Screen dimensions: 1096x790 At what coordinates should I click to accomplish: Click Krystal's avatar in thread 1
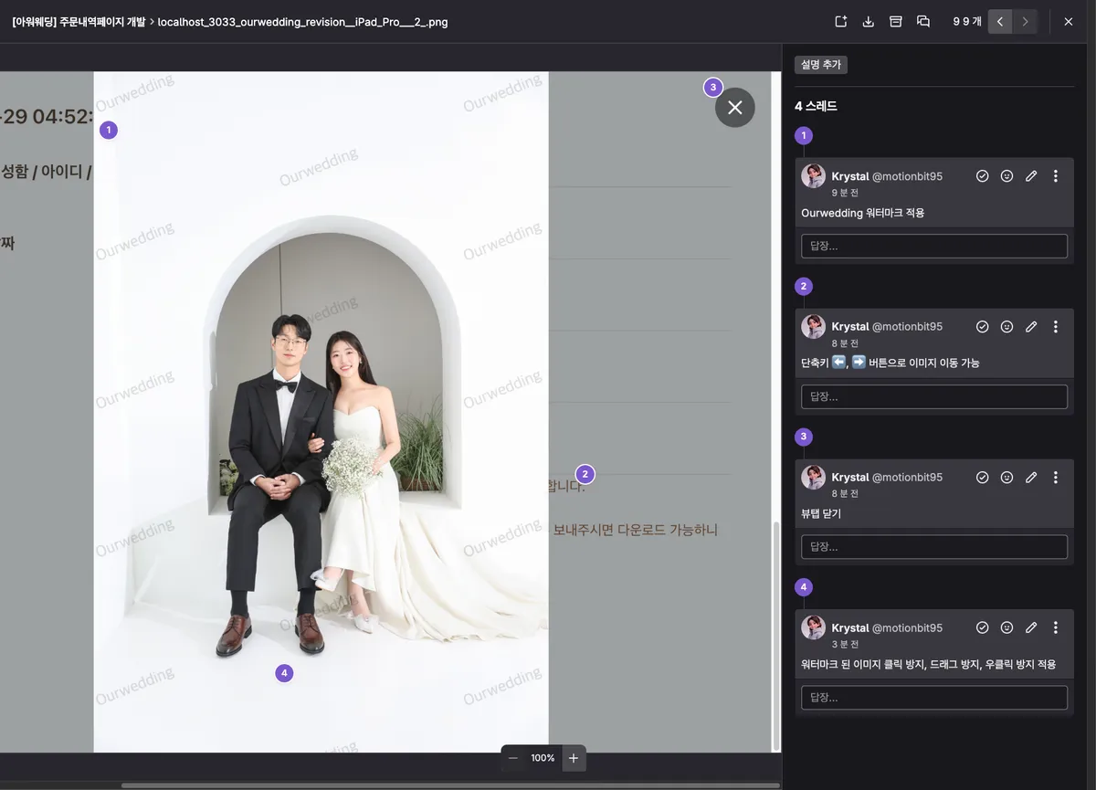click(813, 176)
